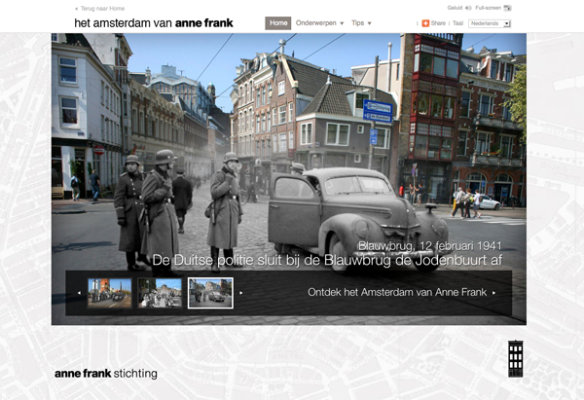Click the black Anne Frank house icon
Viewport: 584px width, 400px height.
click(x=516, y=359)
